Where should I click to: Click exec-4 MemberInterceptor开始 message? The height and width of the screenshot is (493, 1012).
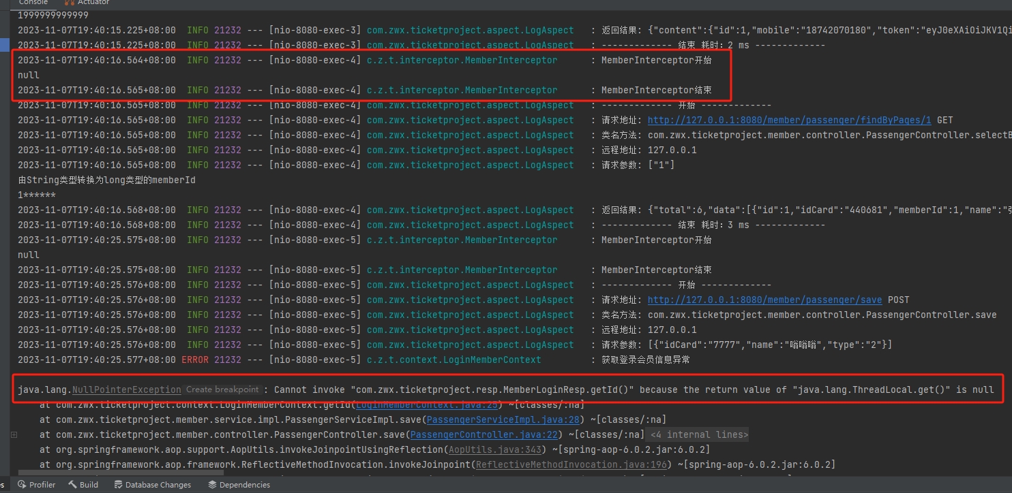pyautogui.click(x=656, y=60)
